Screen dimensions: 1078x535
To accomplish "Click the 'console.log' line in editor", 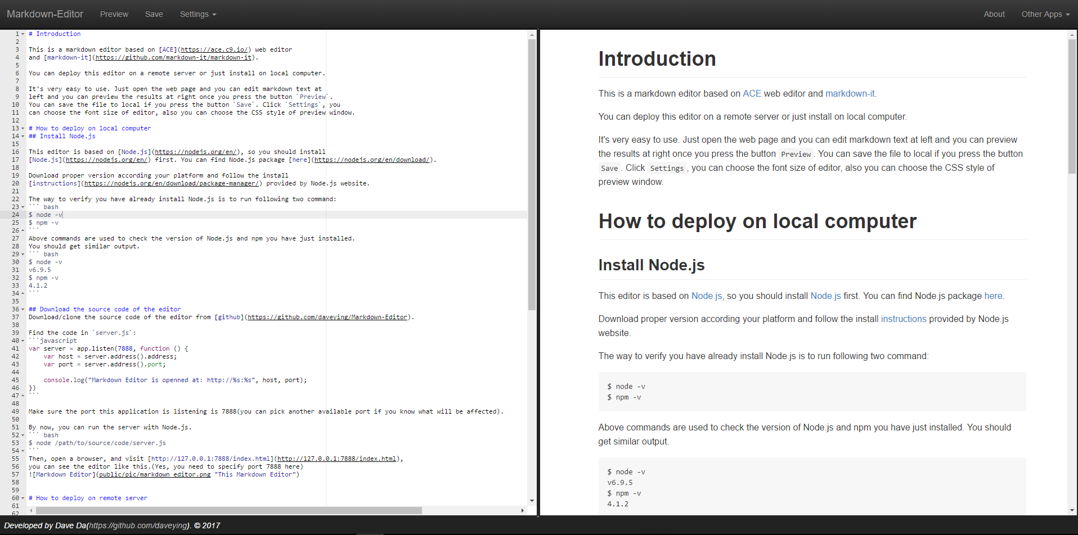I will [x=176, y=380].
